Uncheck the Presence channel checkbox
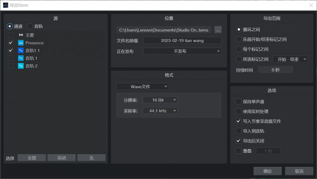This screenshot has width=317, height=179. (x=11, y=43)
